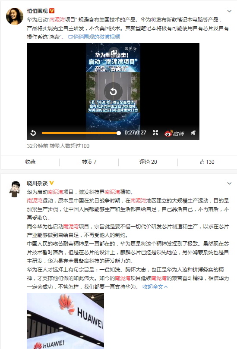The width and height of the screenshot is (237, 349).
Task: Open the 晓川杂谈 username link
Action: point(37,183)
